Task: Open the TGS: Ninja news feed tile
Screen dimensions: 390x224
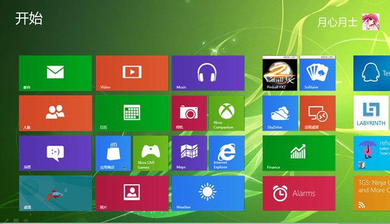Action: tap(372, 193)
